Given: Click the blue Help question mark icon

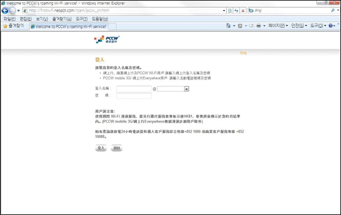Looking at the screenshot, I should 330,26.
